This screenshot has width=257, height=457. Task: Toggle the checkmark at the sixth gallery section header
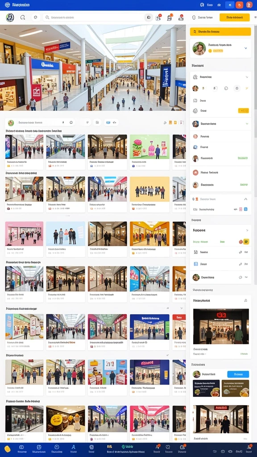[x=167, y=355]
